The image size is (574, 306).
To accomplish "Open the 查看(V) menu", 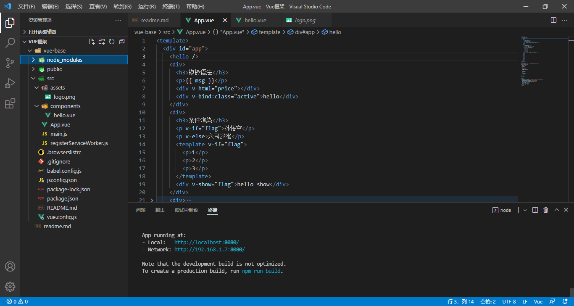I will point(98,6).
